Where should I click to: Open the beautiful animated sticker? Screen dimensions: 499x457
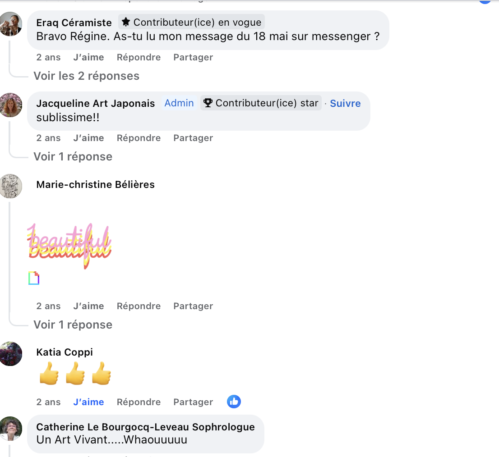pyautogui.click(x=69, y=245)
